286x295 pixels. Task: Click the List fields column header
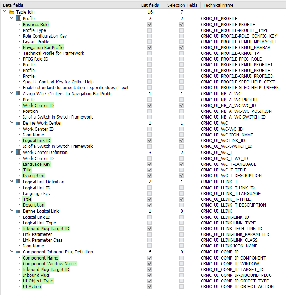(x=150, y=5)
